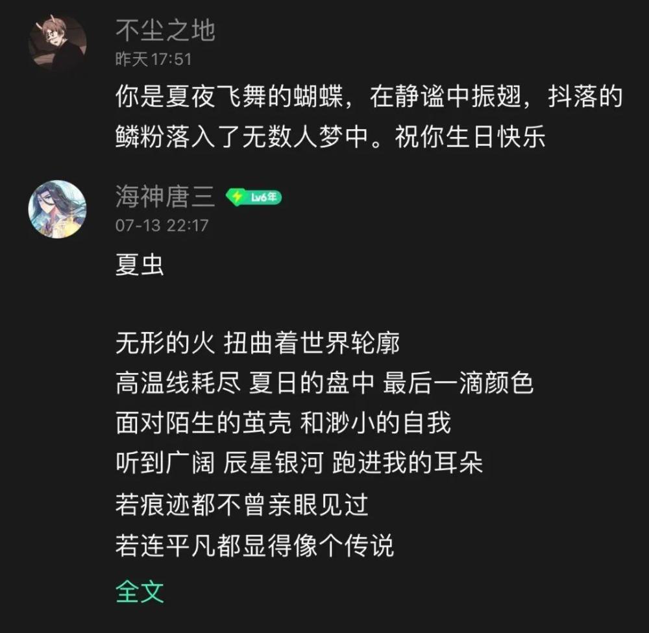Tap the line 面对陌生的茧壳 和渺小的自我
649x633 pixels.
(x=284, y=423)
